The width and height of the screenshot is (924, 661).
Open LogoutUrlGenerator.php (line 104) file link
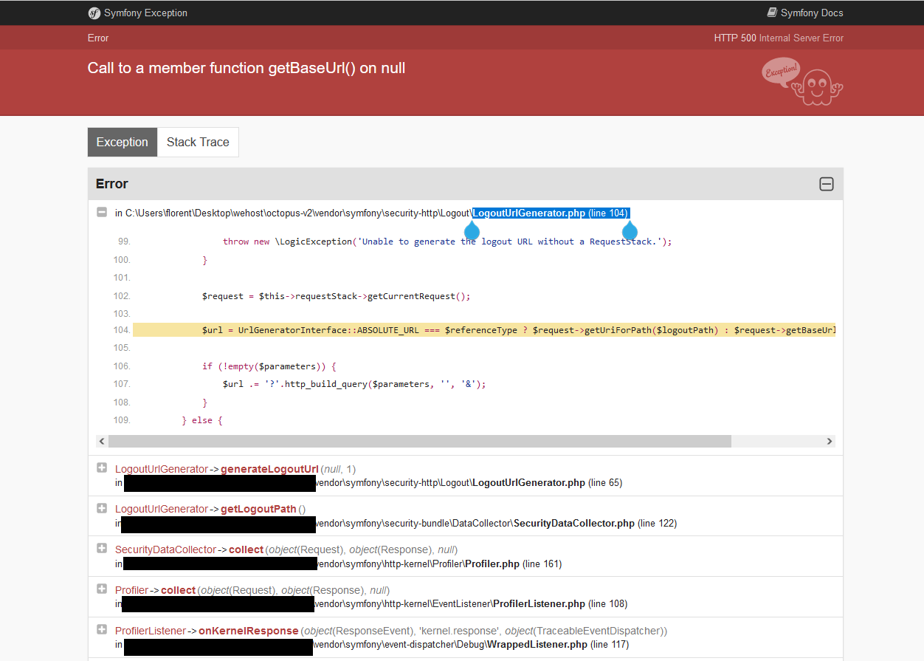551,213
